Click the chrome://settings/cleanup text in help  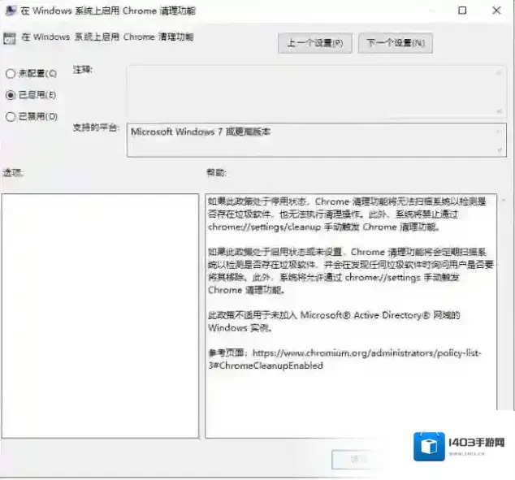[264, 227]
